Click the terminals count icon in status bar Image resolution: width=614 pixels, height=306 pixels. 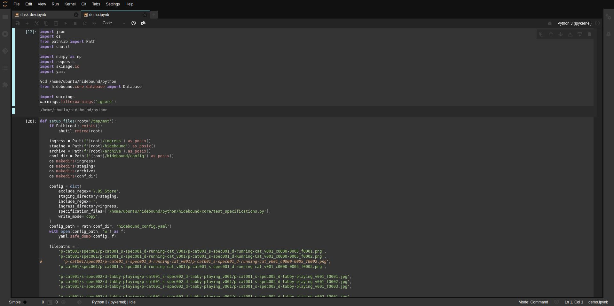point(50,302)
